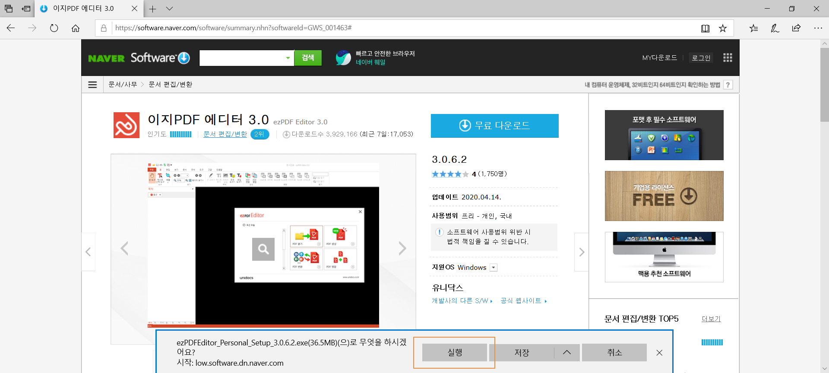Viewport: 829px width, 373px height.
Task: Share this page icon
Action: point(796,28)
